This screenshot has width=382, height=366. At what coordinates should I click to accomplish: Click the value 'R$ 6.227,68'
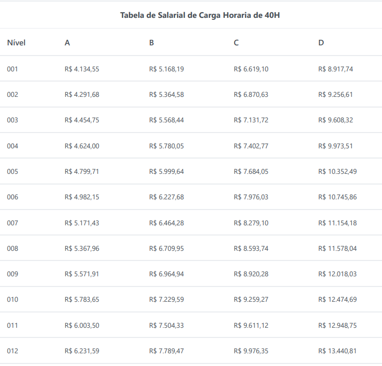click(x=166, y=197)
